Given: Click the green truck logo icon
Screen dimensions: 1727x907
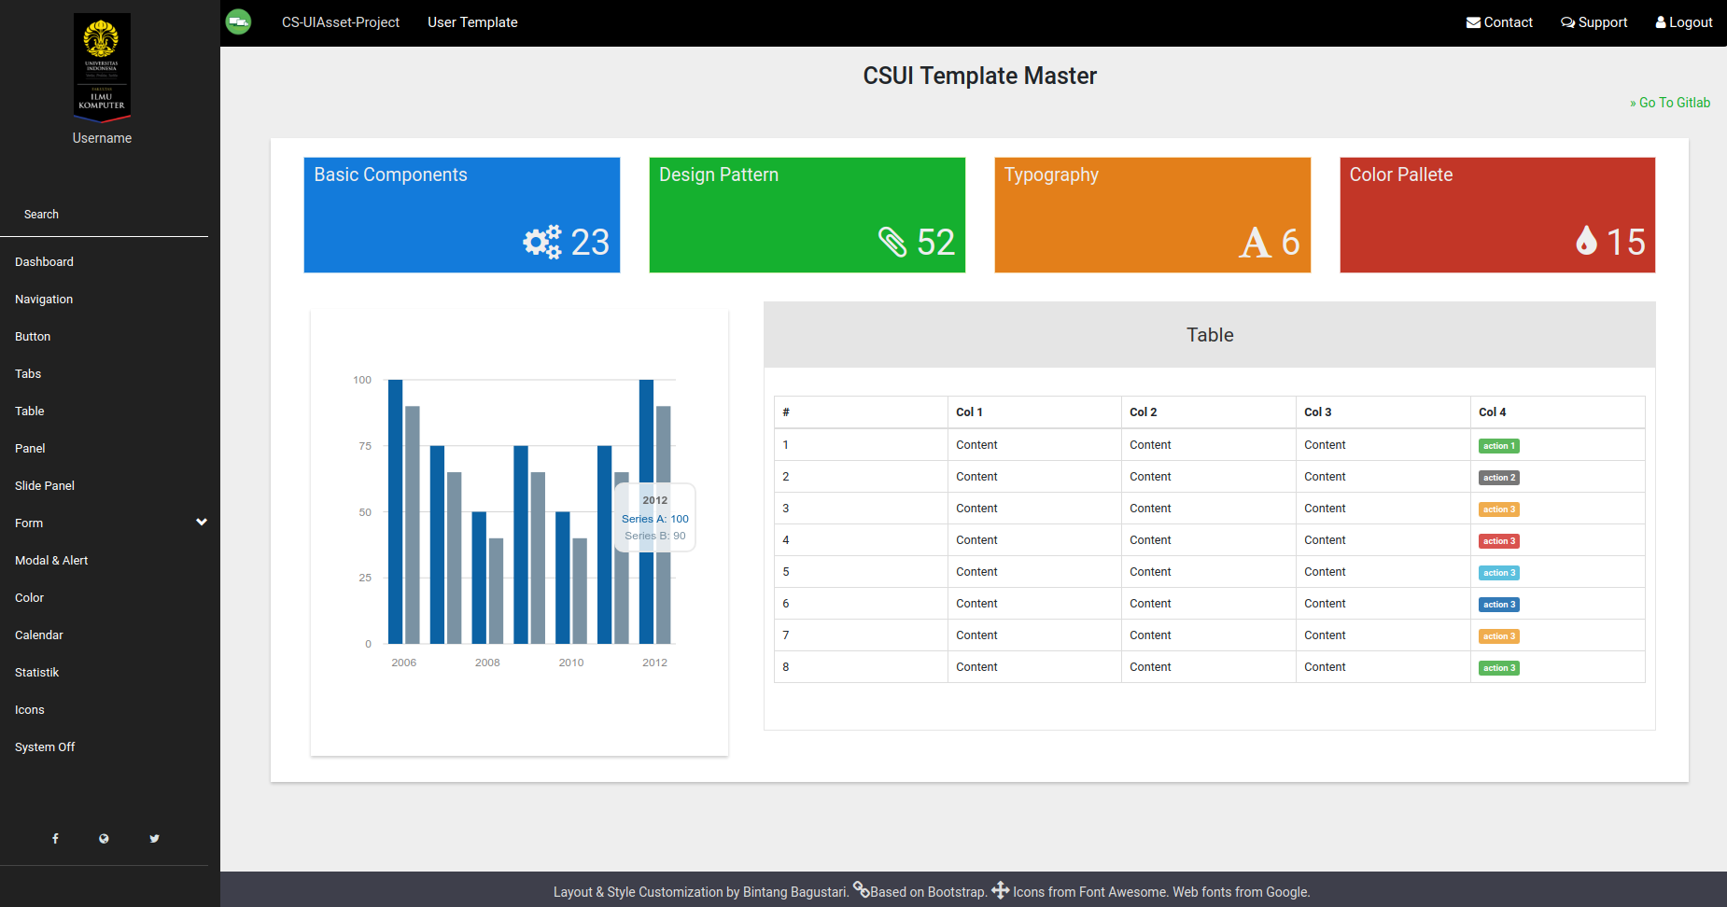Looking at the screenshot, I should pos(239,21).
